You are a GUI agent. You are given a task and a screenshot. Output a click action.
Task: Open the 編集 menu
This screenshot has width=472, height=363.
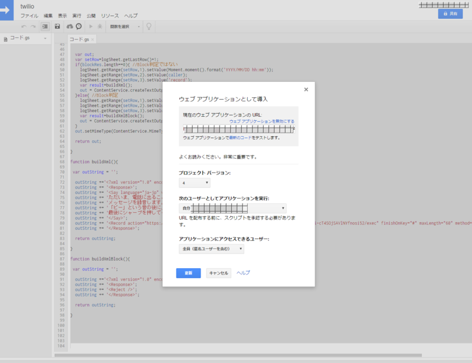tap(48, 16)
